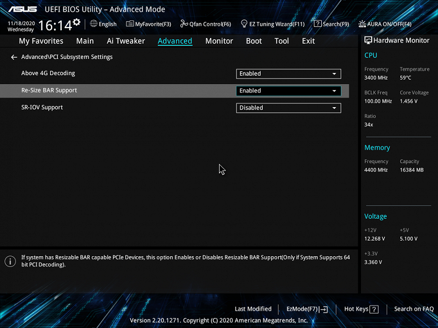Click the Ratio value 34x
Viewport: 438px width, 328px height.
pyautogui.click(x=368, y=124)
